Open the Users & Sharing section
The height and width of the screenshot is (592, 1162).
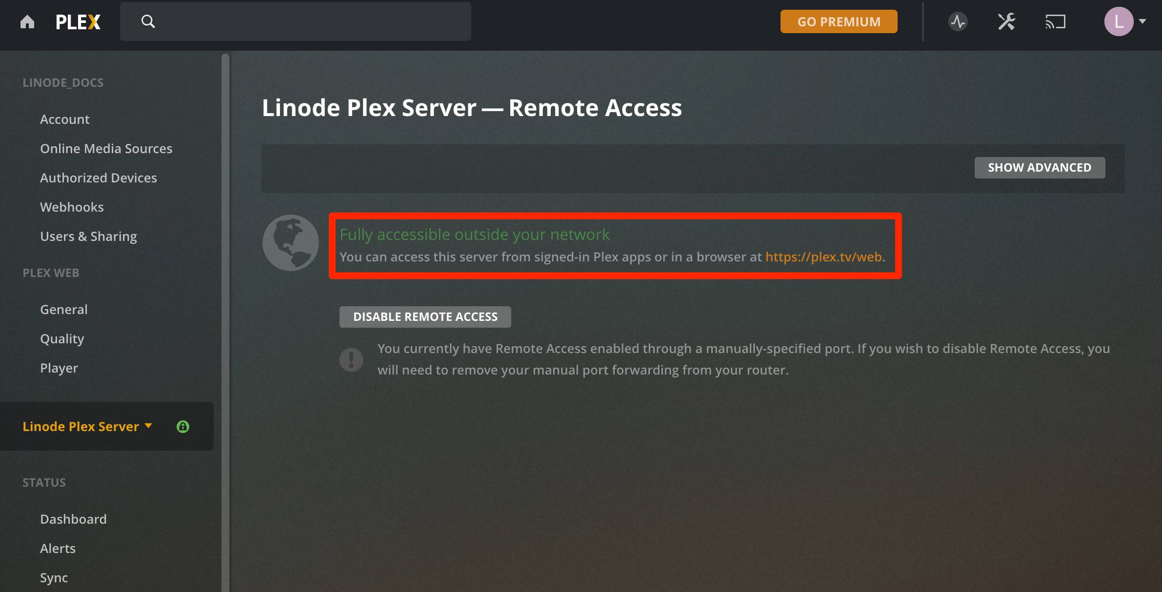88,236
